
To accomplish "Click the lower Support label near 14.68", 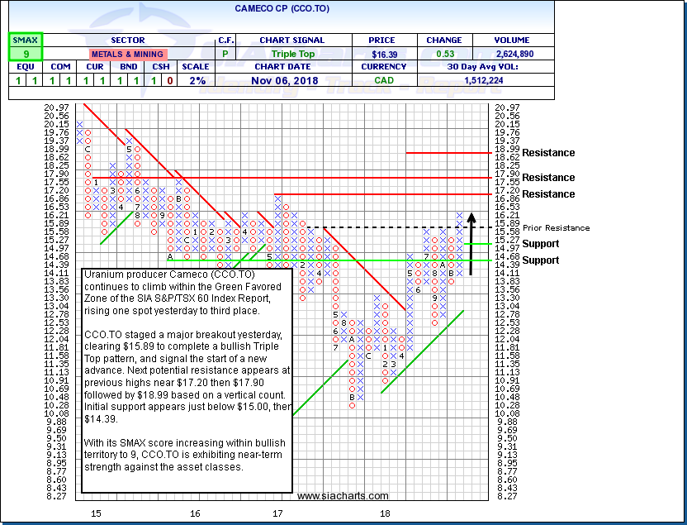I will (540, 260).
